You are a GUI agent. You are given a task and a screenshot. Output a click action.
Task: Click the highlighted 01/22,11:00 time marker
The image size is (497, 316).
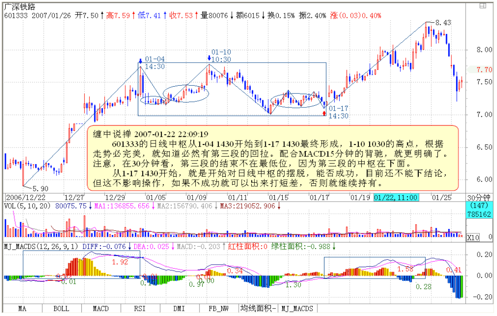[x=396, y=198]
